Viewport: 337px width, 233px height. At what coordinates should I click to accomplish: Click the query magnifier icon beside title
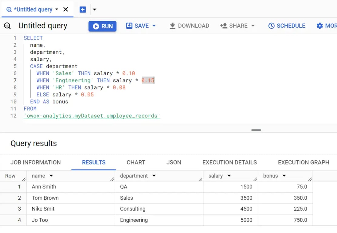click(7, 26)
